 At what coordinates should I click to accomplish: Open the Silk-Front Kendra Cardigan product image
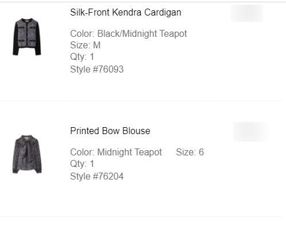pos(27,37)
